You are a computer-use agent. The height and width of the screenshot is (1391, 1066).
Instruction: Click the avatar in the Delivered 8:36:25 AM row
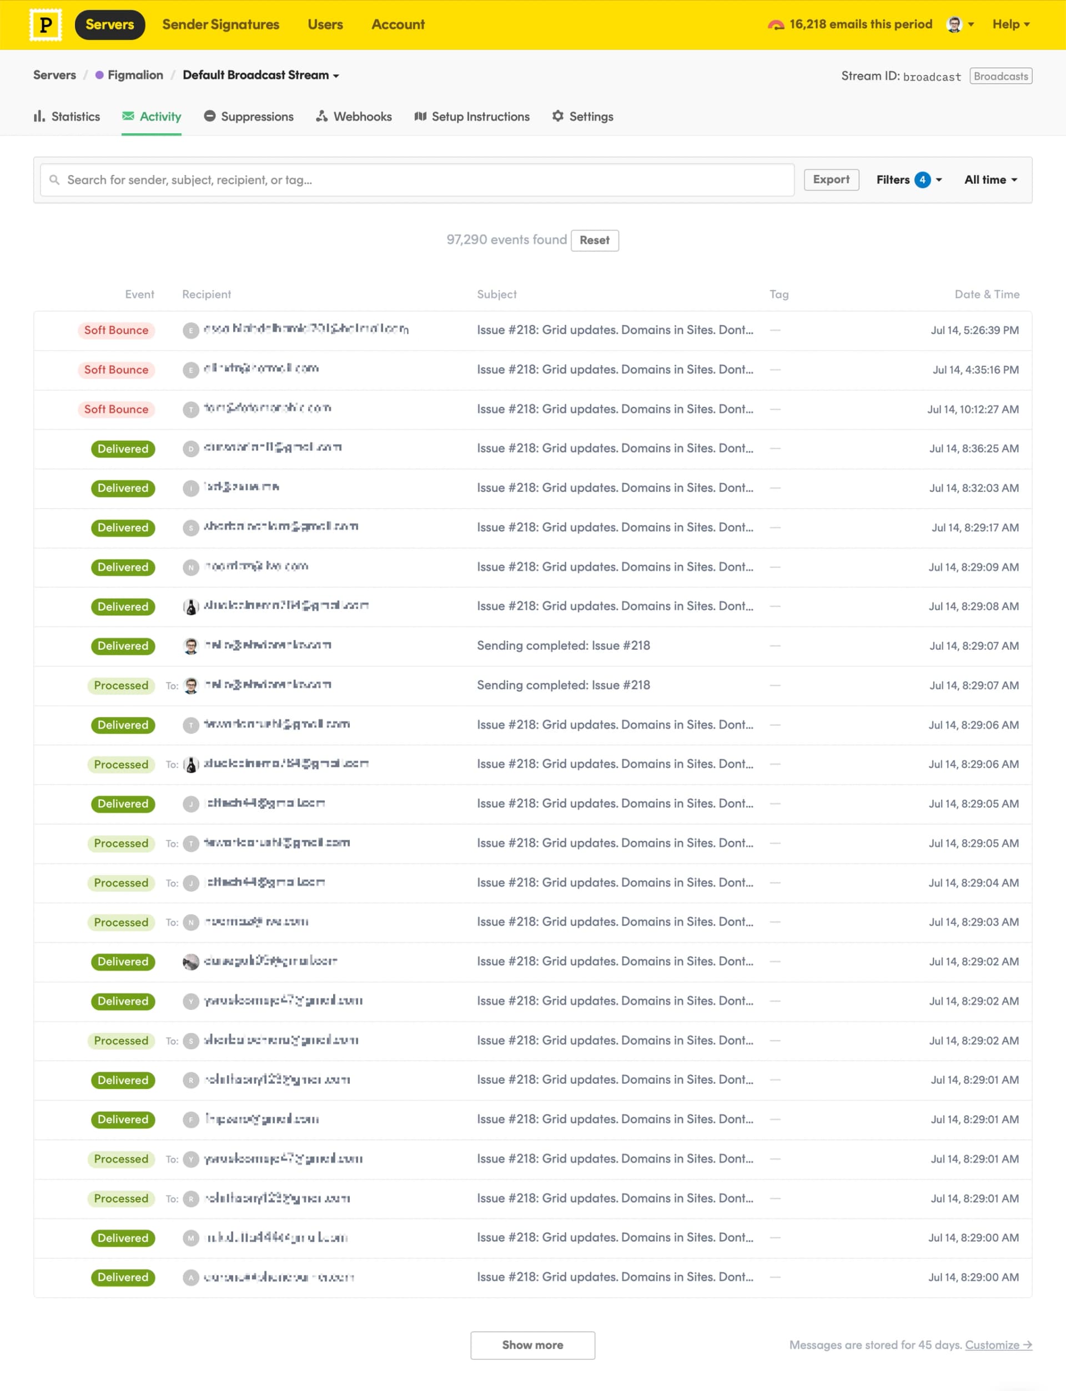tap(191, 449)
